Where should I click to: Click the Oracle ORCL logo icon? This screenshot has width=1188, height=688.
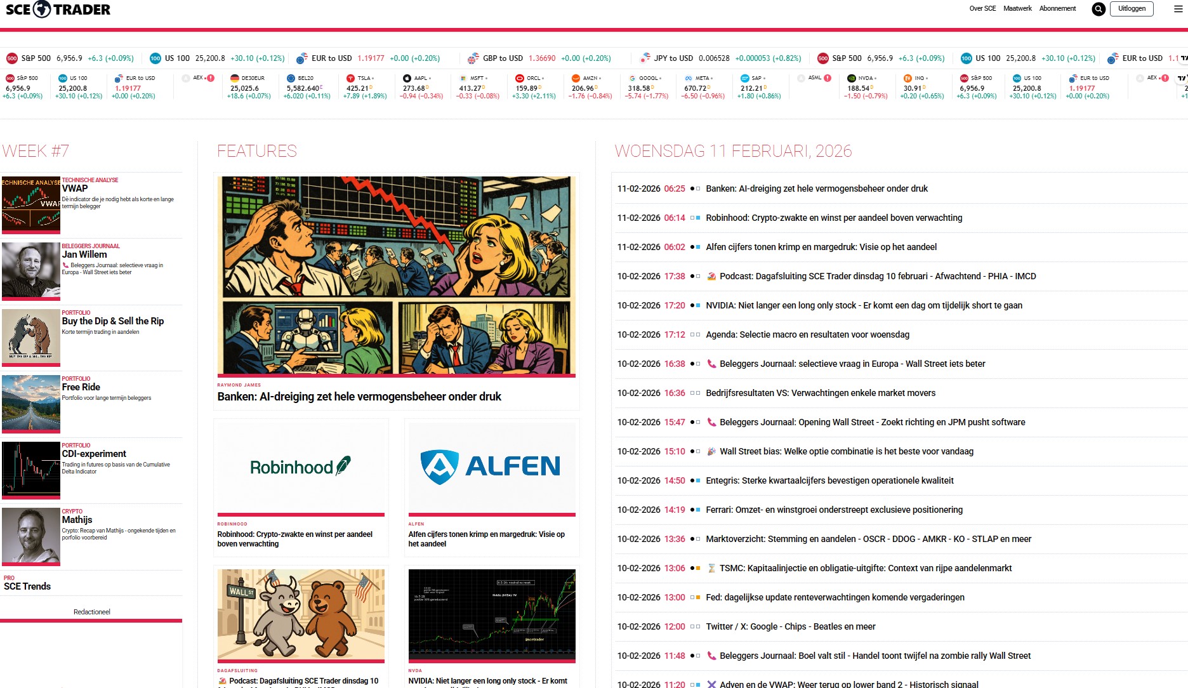click(x=520, y=78)
